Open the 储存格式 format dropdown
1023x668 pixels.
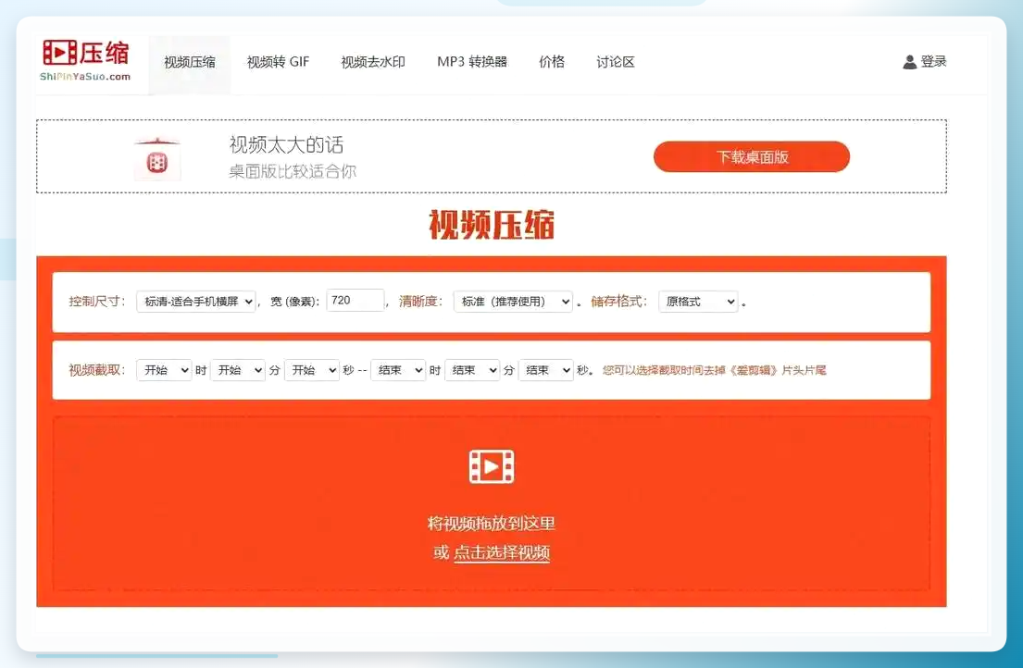coord(698,301)
